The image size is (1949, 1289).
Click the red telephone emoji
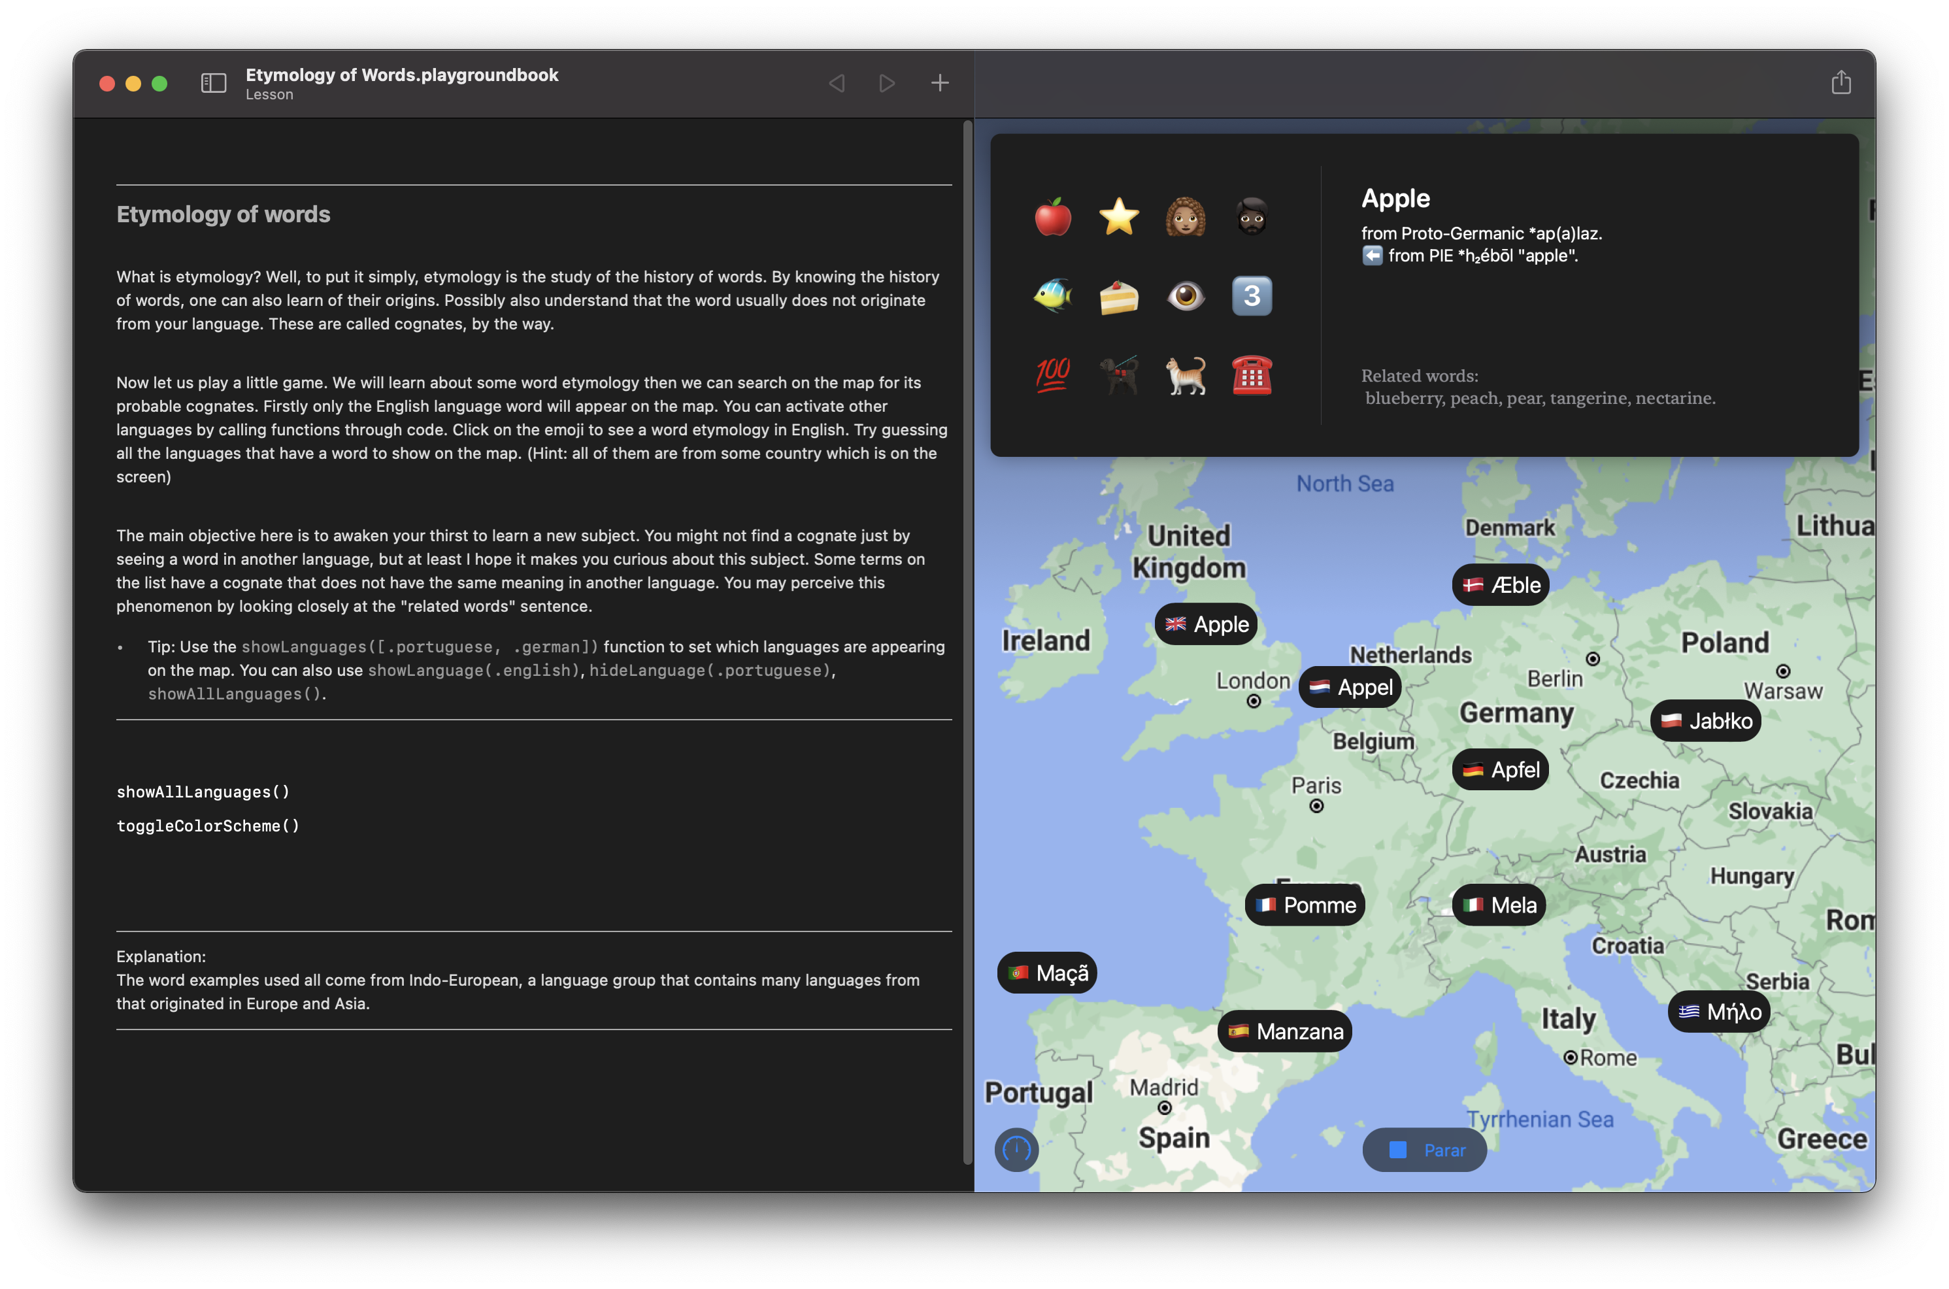[1251, 376]
